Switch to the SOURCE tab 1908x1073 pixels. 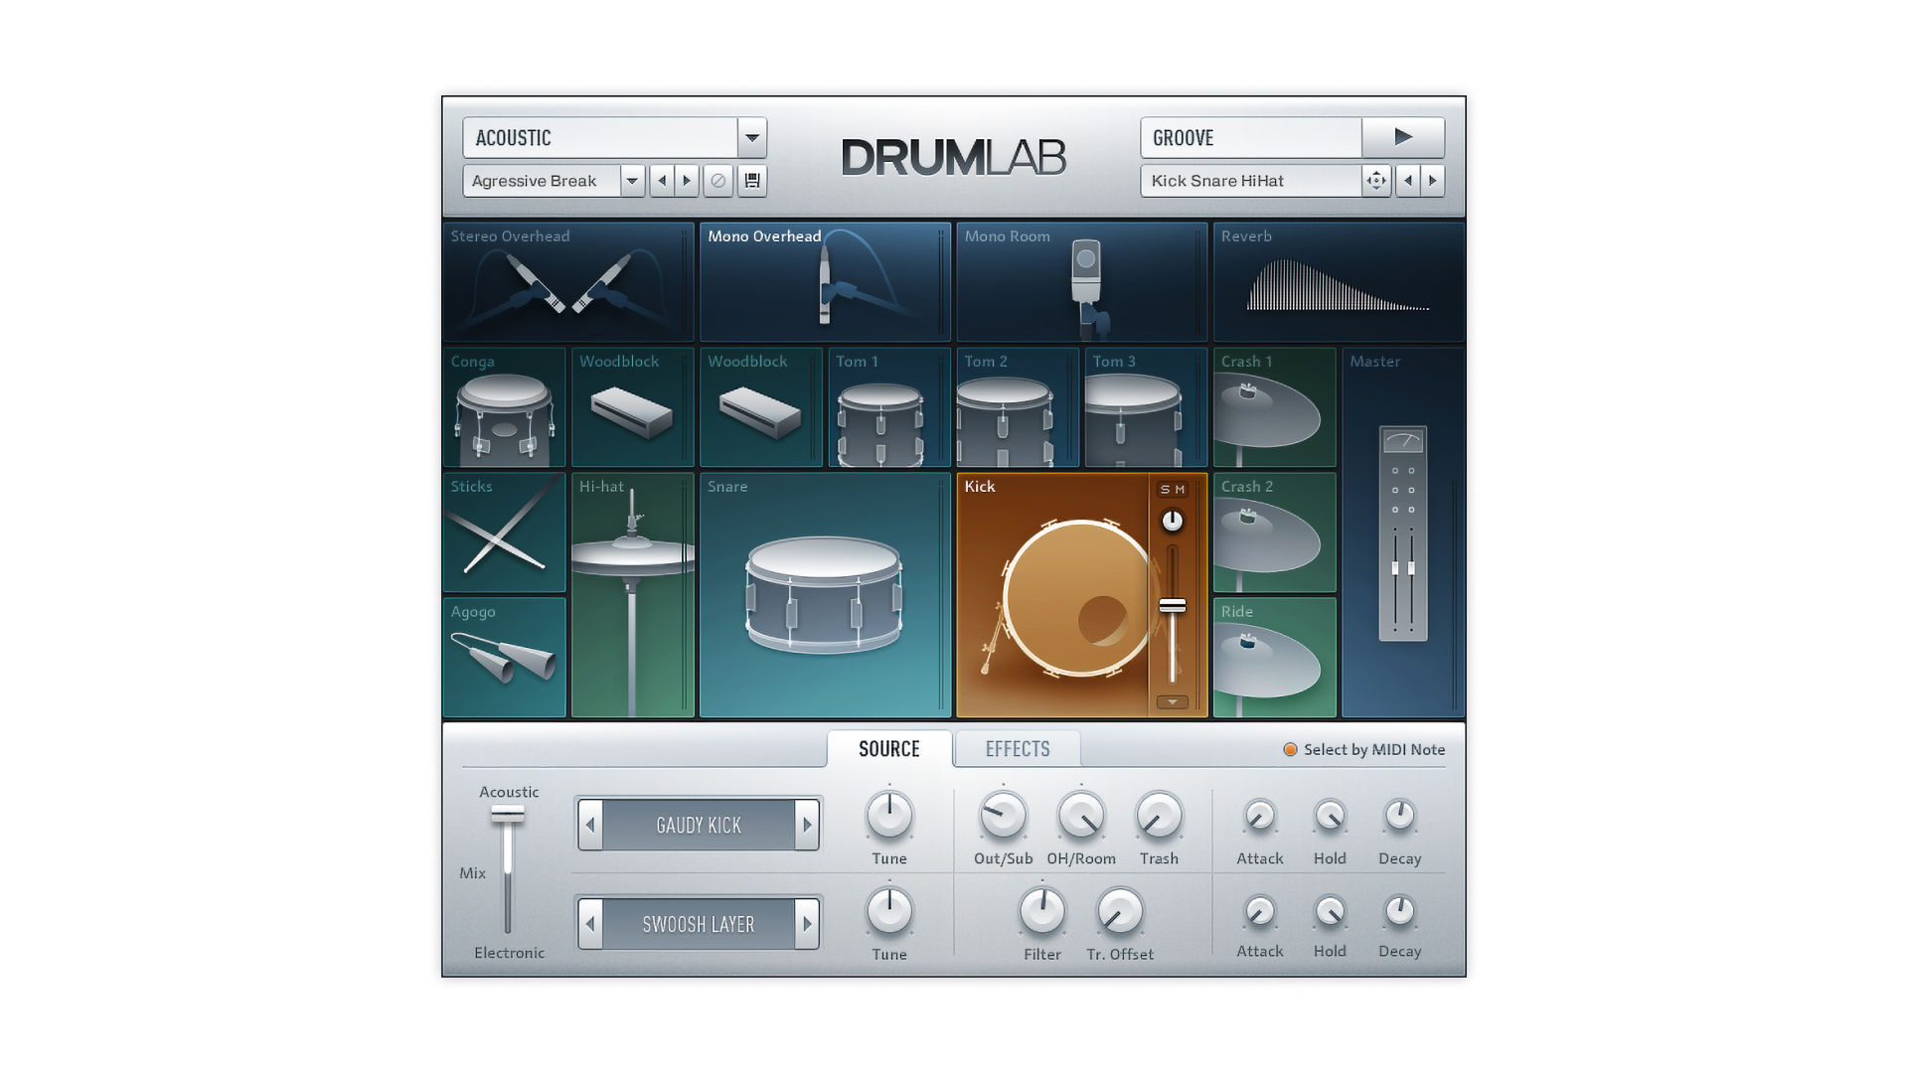click(888, 749)
